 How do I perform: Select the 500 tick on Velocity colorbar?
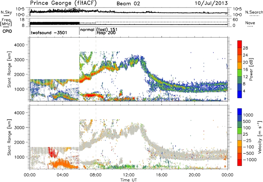(x=247, y=121)
